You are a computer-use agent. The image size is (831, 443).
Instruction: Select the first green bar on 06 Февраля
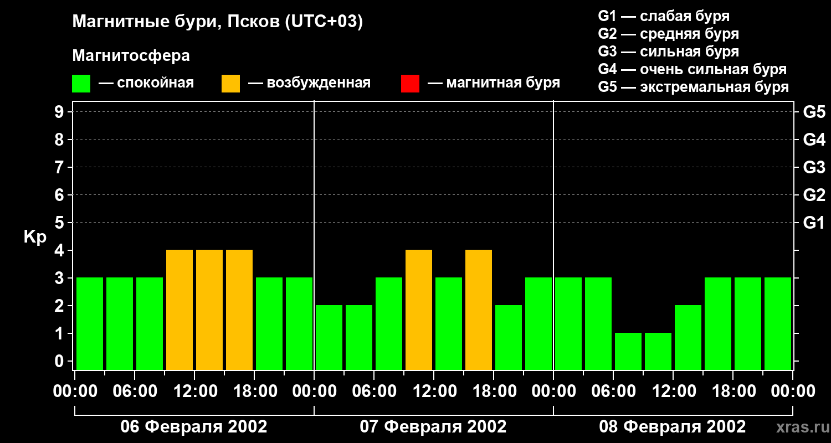pos(90,323)
